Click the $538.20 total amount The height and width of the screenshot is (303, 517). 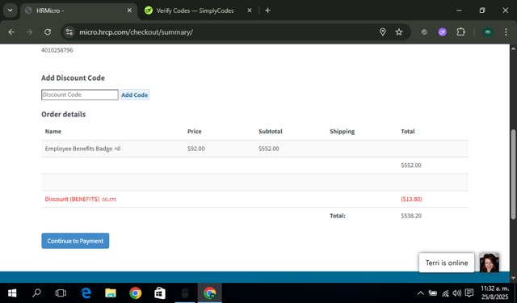click(x=411, y=216)
